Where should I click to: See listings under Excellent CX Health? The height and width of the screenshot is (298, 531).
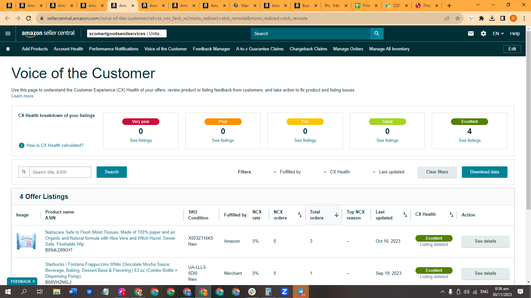(x=470, y=141)
